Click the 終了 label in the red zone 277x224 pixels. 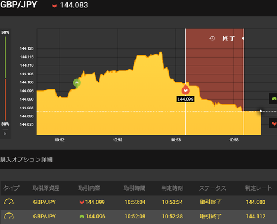229,39
